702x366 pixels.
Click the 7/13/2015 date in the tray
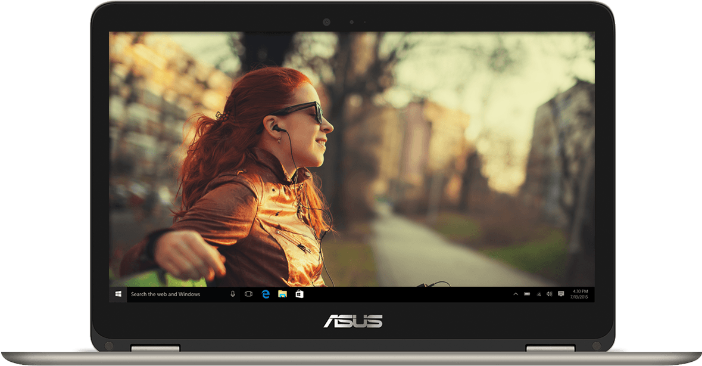tap(580, 297)
